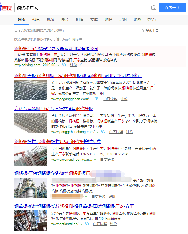Open result 钢格栅厂家_找安平县云磊丝网制品有限公司
This screenshot has width=188, height=234.
click(x=56, y=49)
